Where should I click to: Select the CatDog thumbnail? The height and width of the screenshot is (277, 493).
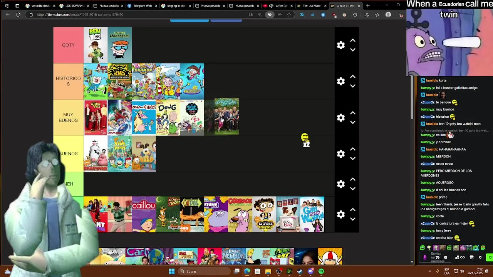tap(192, 214)
